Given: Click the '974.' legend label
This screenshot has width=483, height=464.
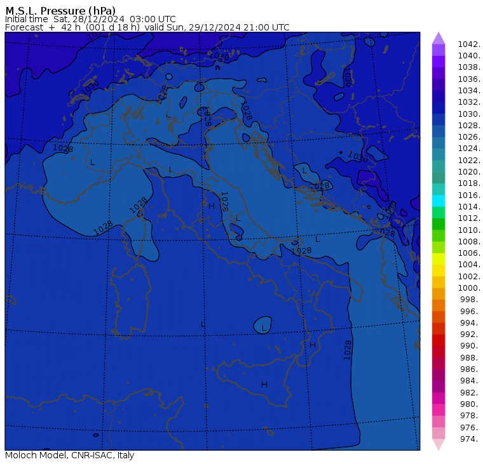Looking at the screenshot, I should pos(470,439).
